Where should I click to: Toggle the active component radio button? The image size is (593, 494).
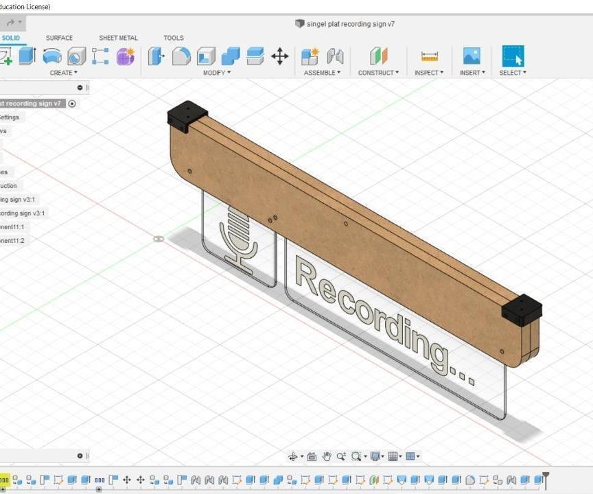click(72, 104)
